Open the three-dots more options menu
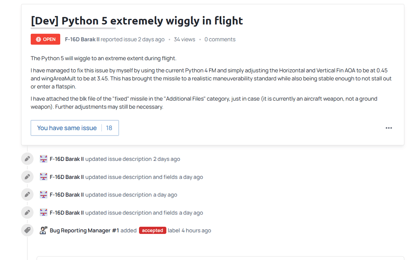 point(389,128)
